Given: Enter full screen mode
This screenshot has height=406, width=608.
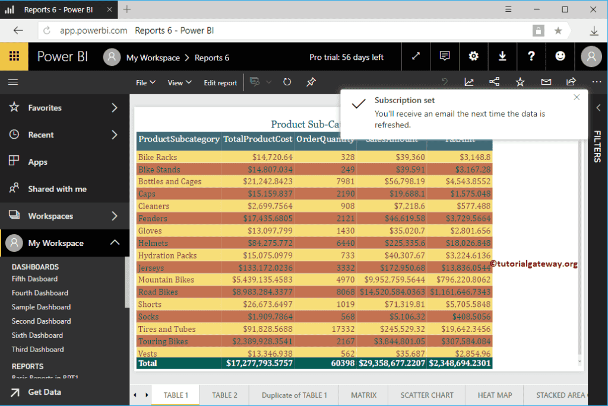Looking at the screenshot, I should [416, 57].
